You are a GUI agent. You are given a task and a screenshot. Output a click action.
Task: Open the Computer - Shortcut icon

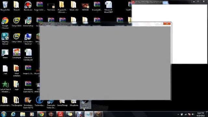tap(28, 39)
